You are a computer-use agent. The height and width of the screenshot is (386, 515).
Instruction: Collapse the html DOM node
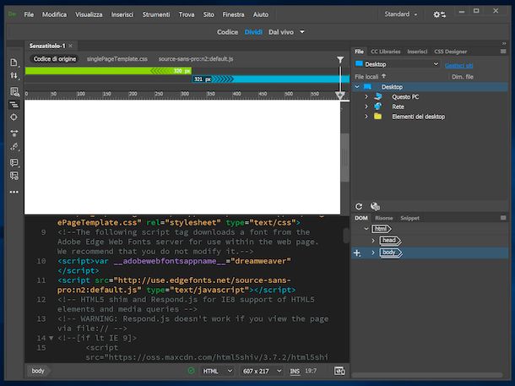pyautogui.click(x=366, y=229)
